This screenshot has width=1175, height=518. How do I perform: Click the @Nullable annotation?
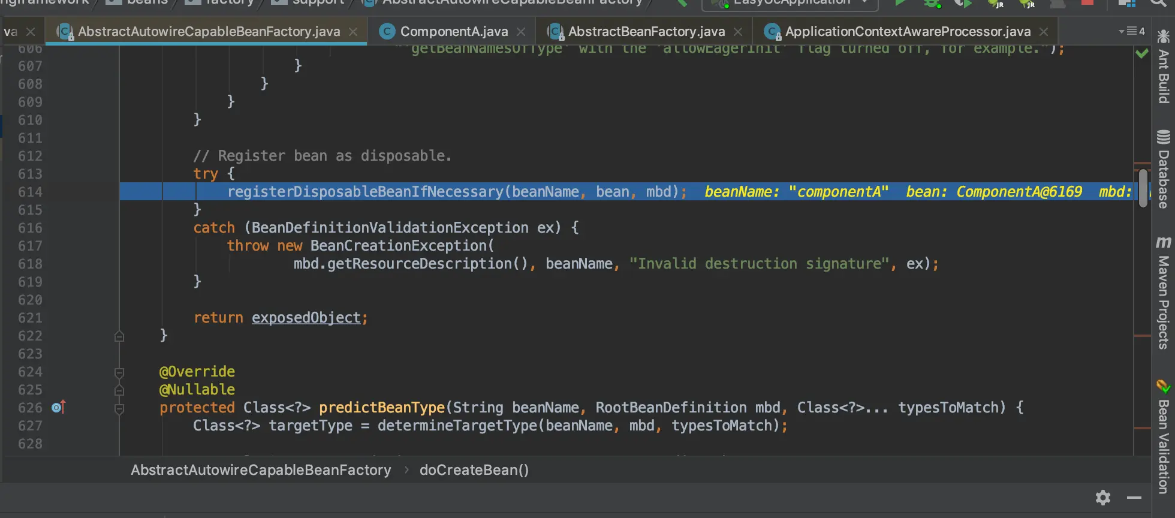pos(197,390)
